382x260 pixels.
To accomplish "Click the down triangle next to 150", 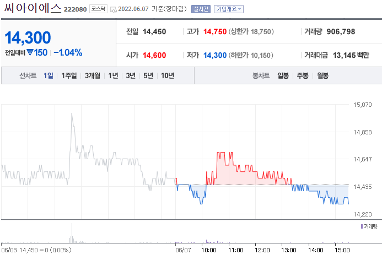I will click(30, 52).
